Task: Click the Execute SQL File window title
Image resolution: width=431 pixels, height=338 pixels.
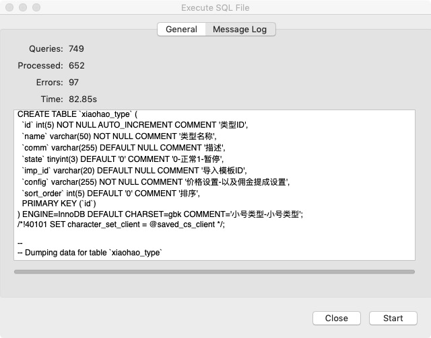Action: point(215,7)
